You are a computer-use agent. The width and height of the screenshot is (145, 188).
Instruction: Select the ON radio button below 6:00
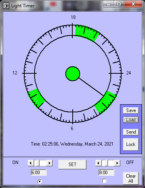pyautogui.click(x=40, y=181)
